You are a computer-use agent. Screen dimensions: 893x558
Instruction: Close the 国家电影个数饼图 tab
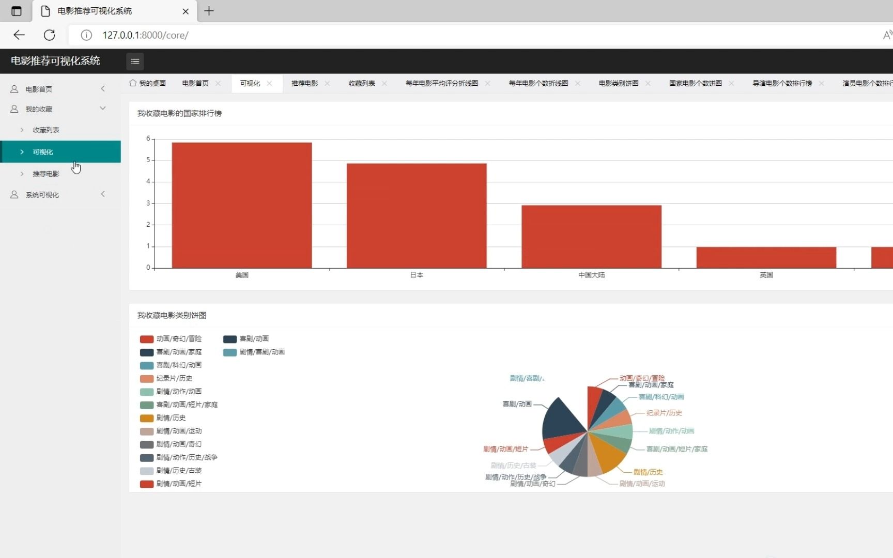pyautogui.click(x=731, y=83)
